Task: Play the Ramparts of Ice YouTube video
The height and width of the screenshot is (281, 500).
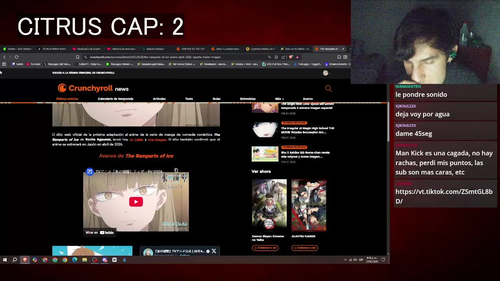Action: (136, 202)
